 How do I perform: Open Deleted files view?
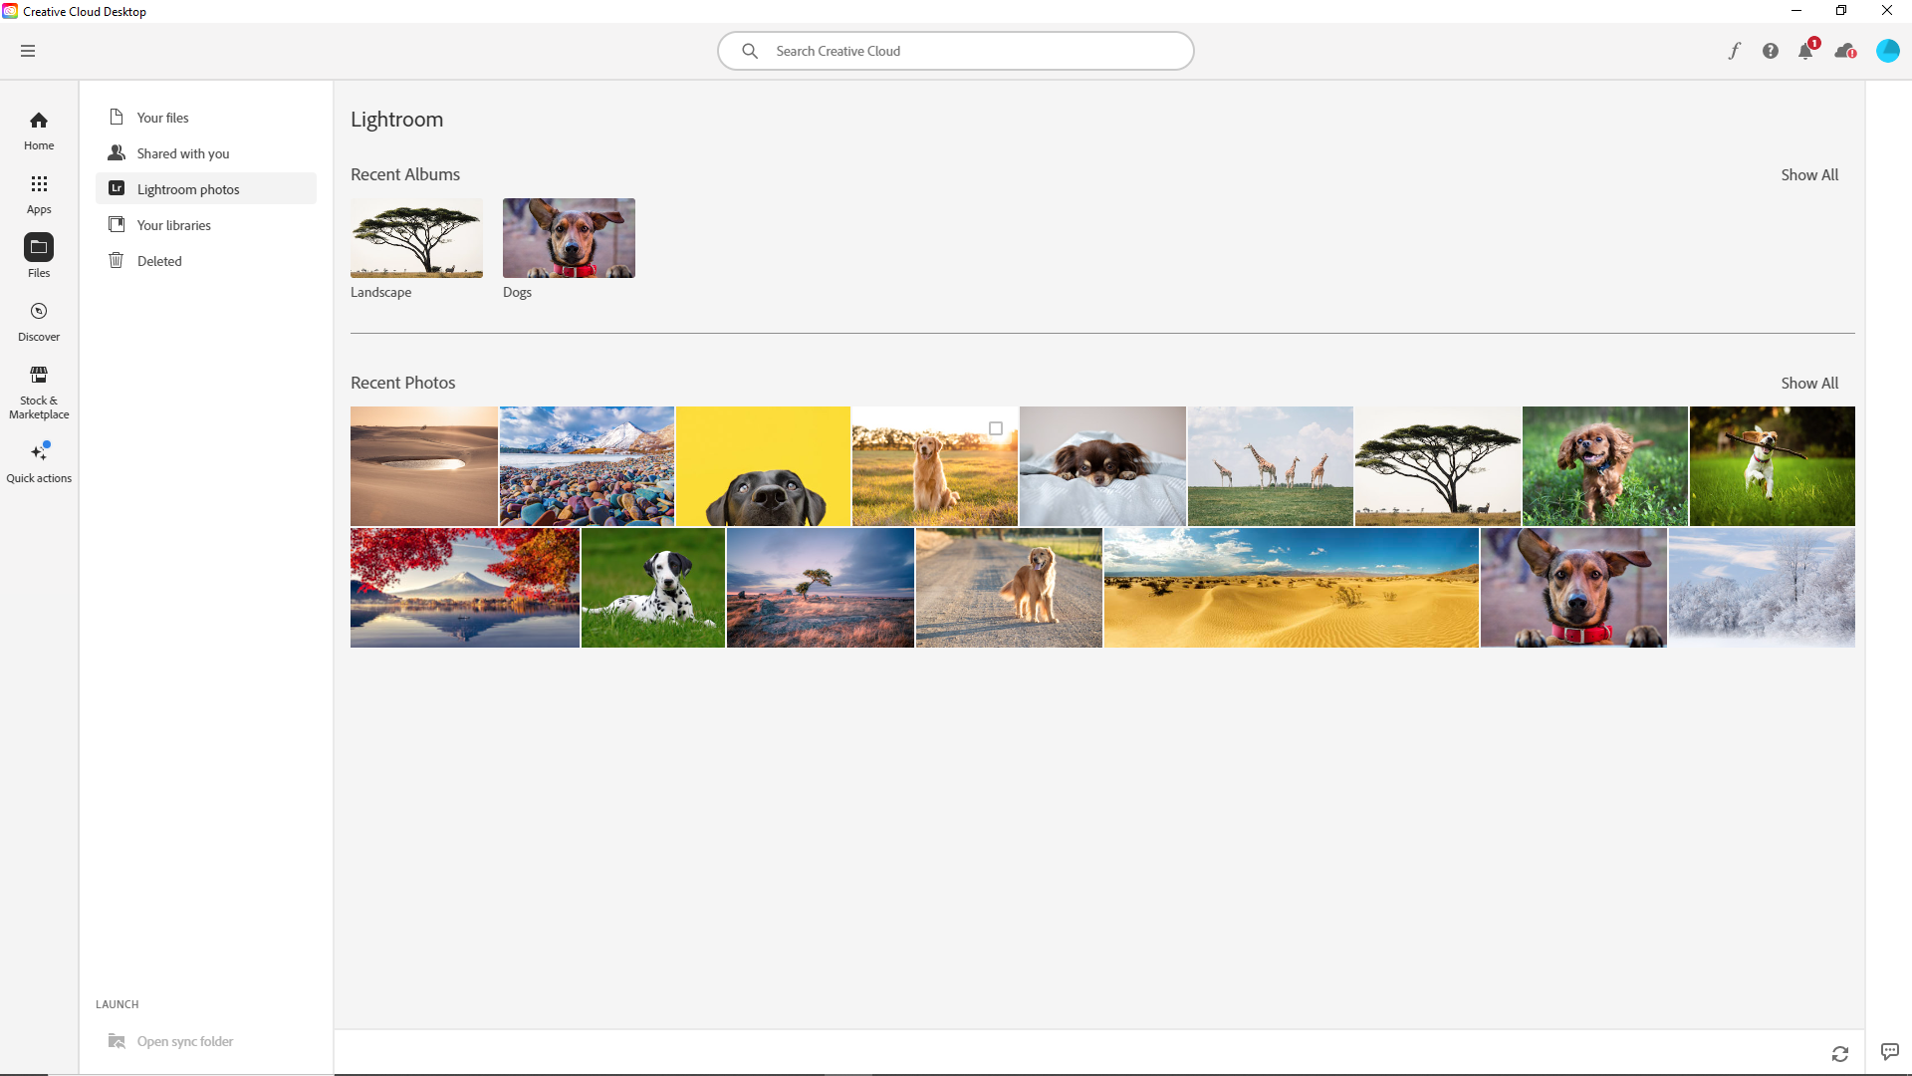click(x=160, y=260)
